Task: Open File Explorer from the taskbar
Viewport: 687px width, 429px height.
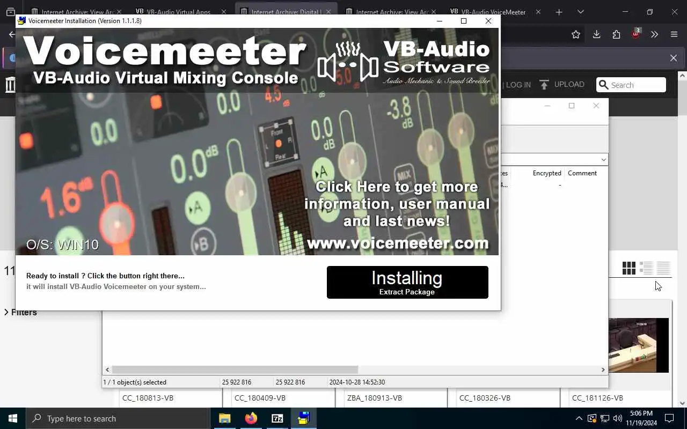Action: coord(224,418)
